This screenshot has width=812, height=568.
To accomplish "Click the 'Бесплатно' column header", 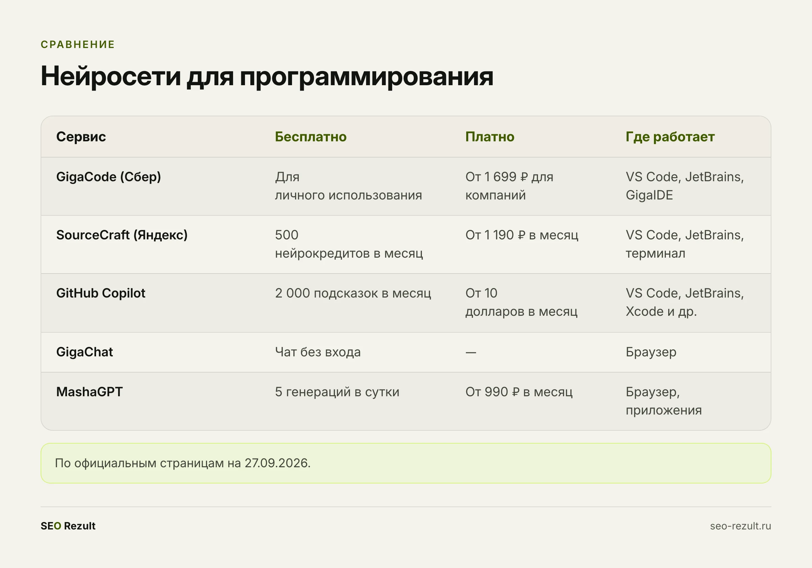I will [x=311, y=137].
